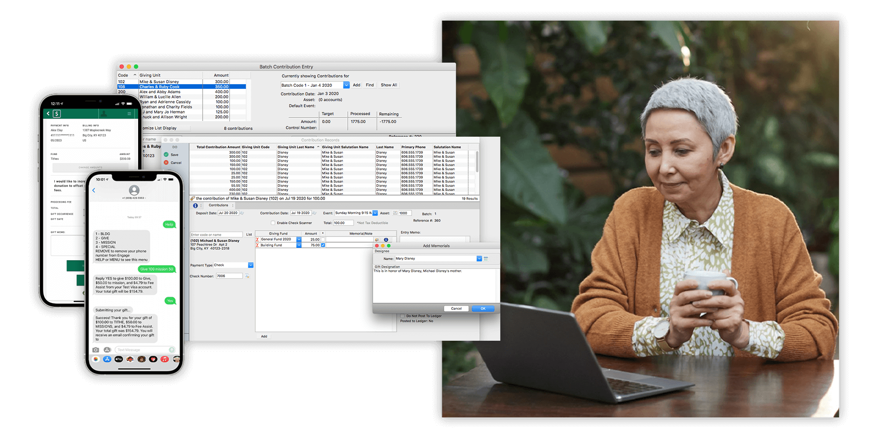Open the Event dropdown Sunday Morning 9:15
This screenshot has height=438, width=877.
tap(375, 213)
